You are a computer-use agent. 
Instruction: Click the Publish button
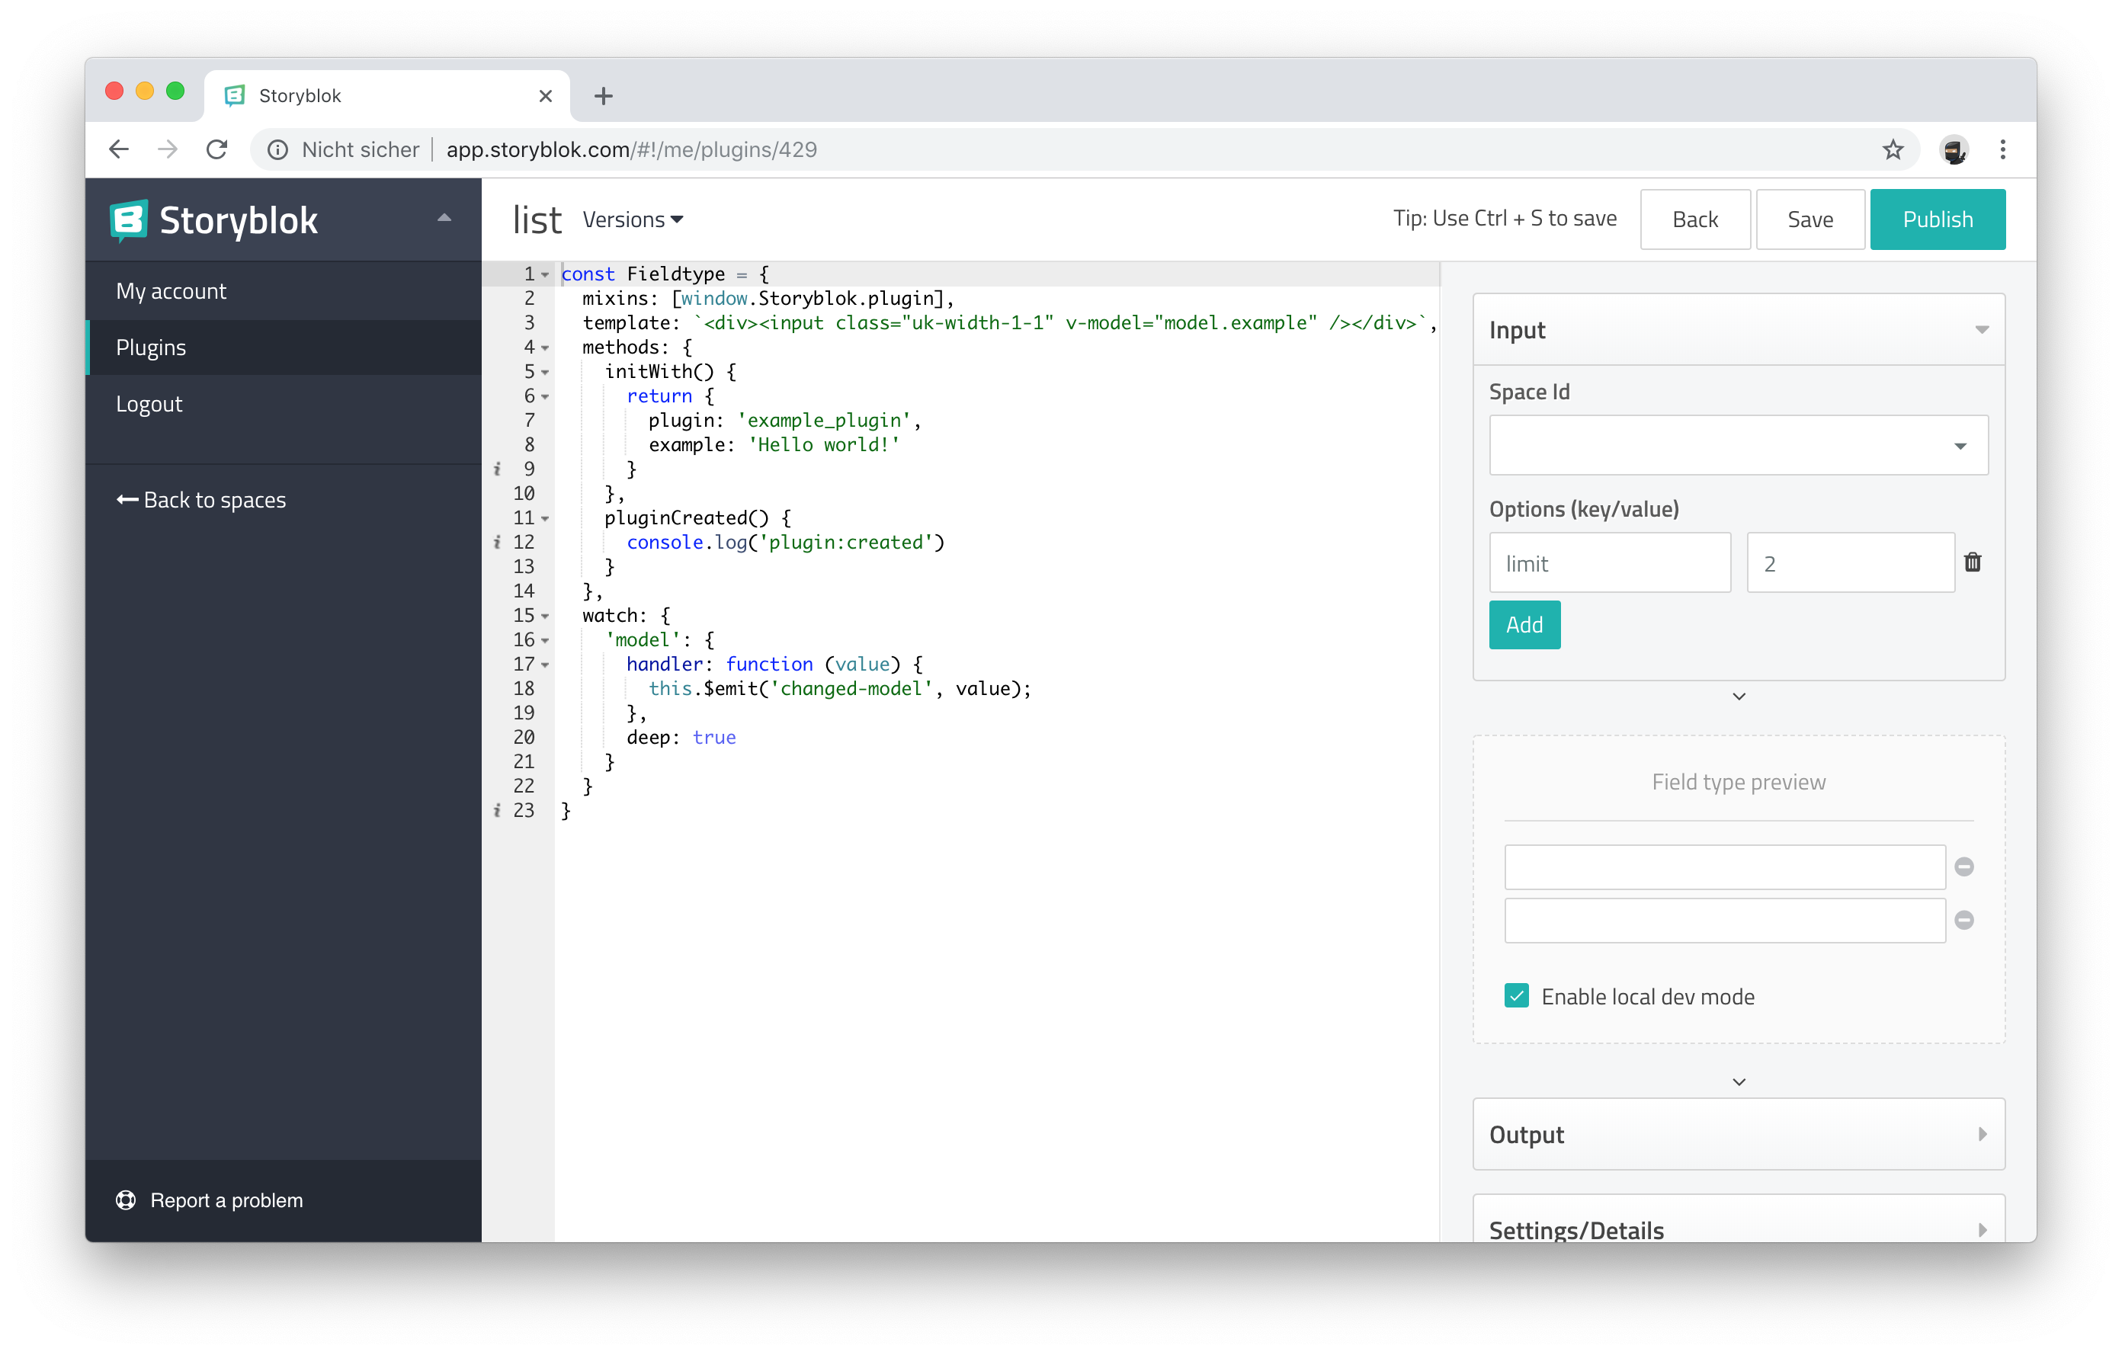click(x=1938, y=218)
